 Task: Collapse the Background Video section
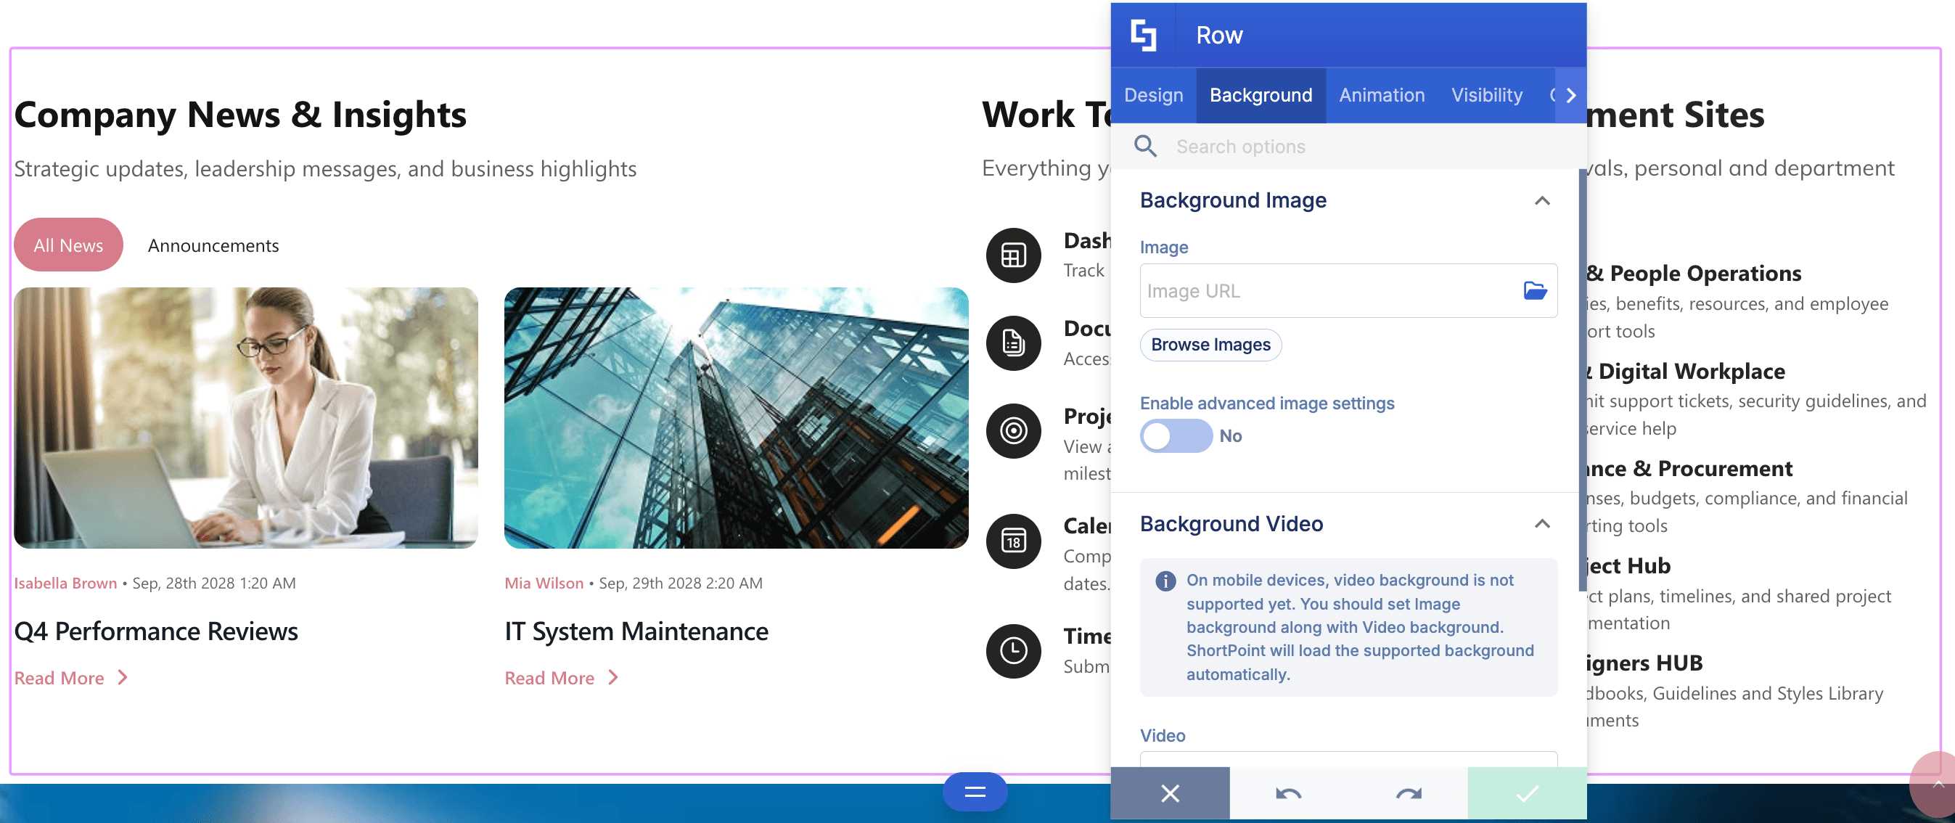1541,524
